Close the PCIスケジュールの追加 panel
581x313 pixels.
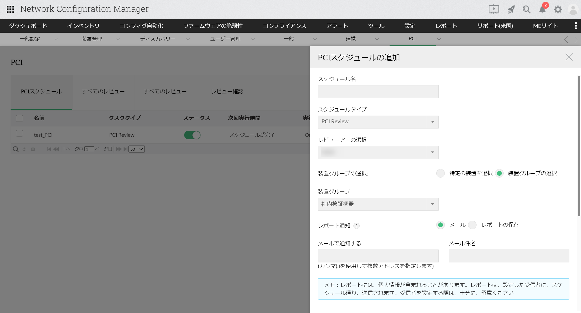click(569, 57)
